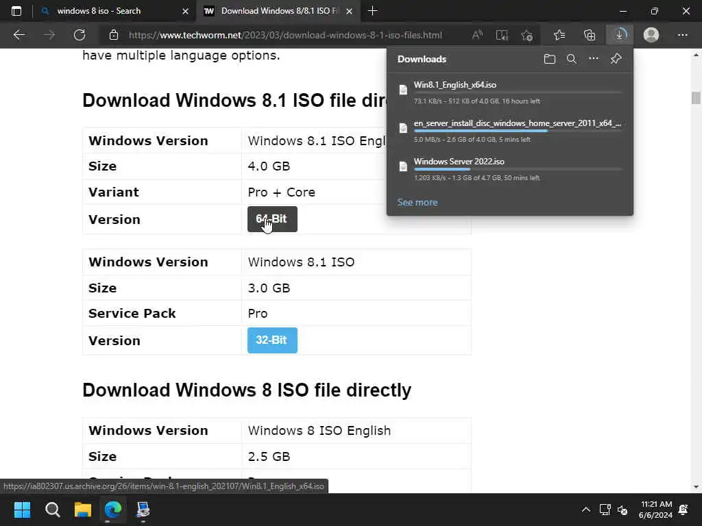Open Edge Settings and more menu
Viewport: 702px width, 526px height.
tap(682, 35)
